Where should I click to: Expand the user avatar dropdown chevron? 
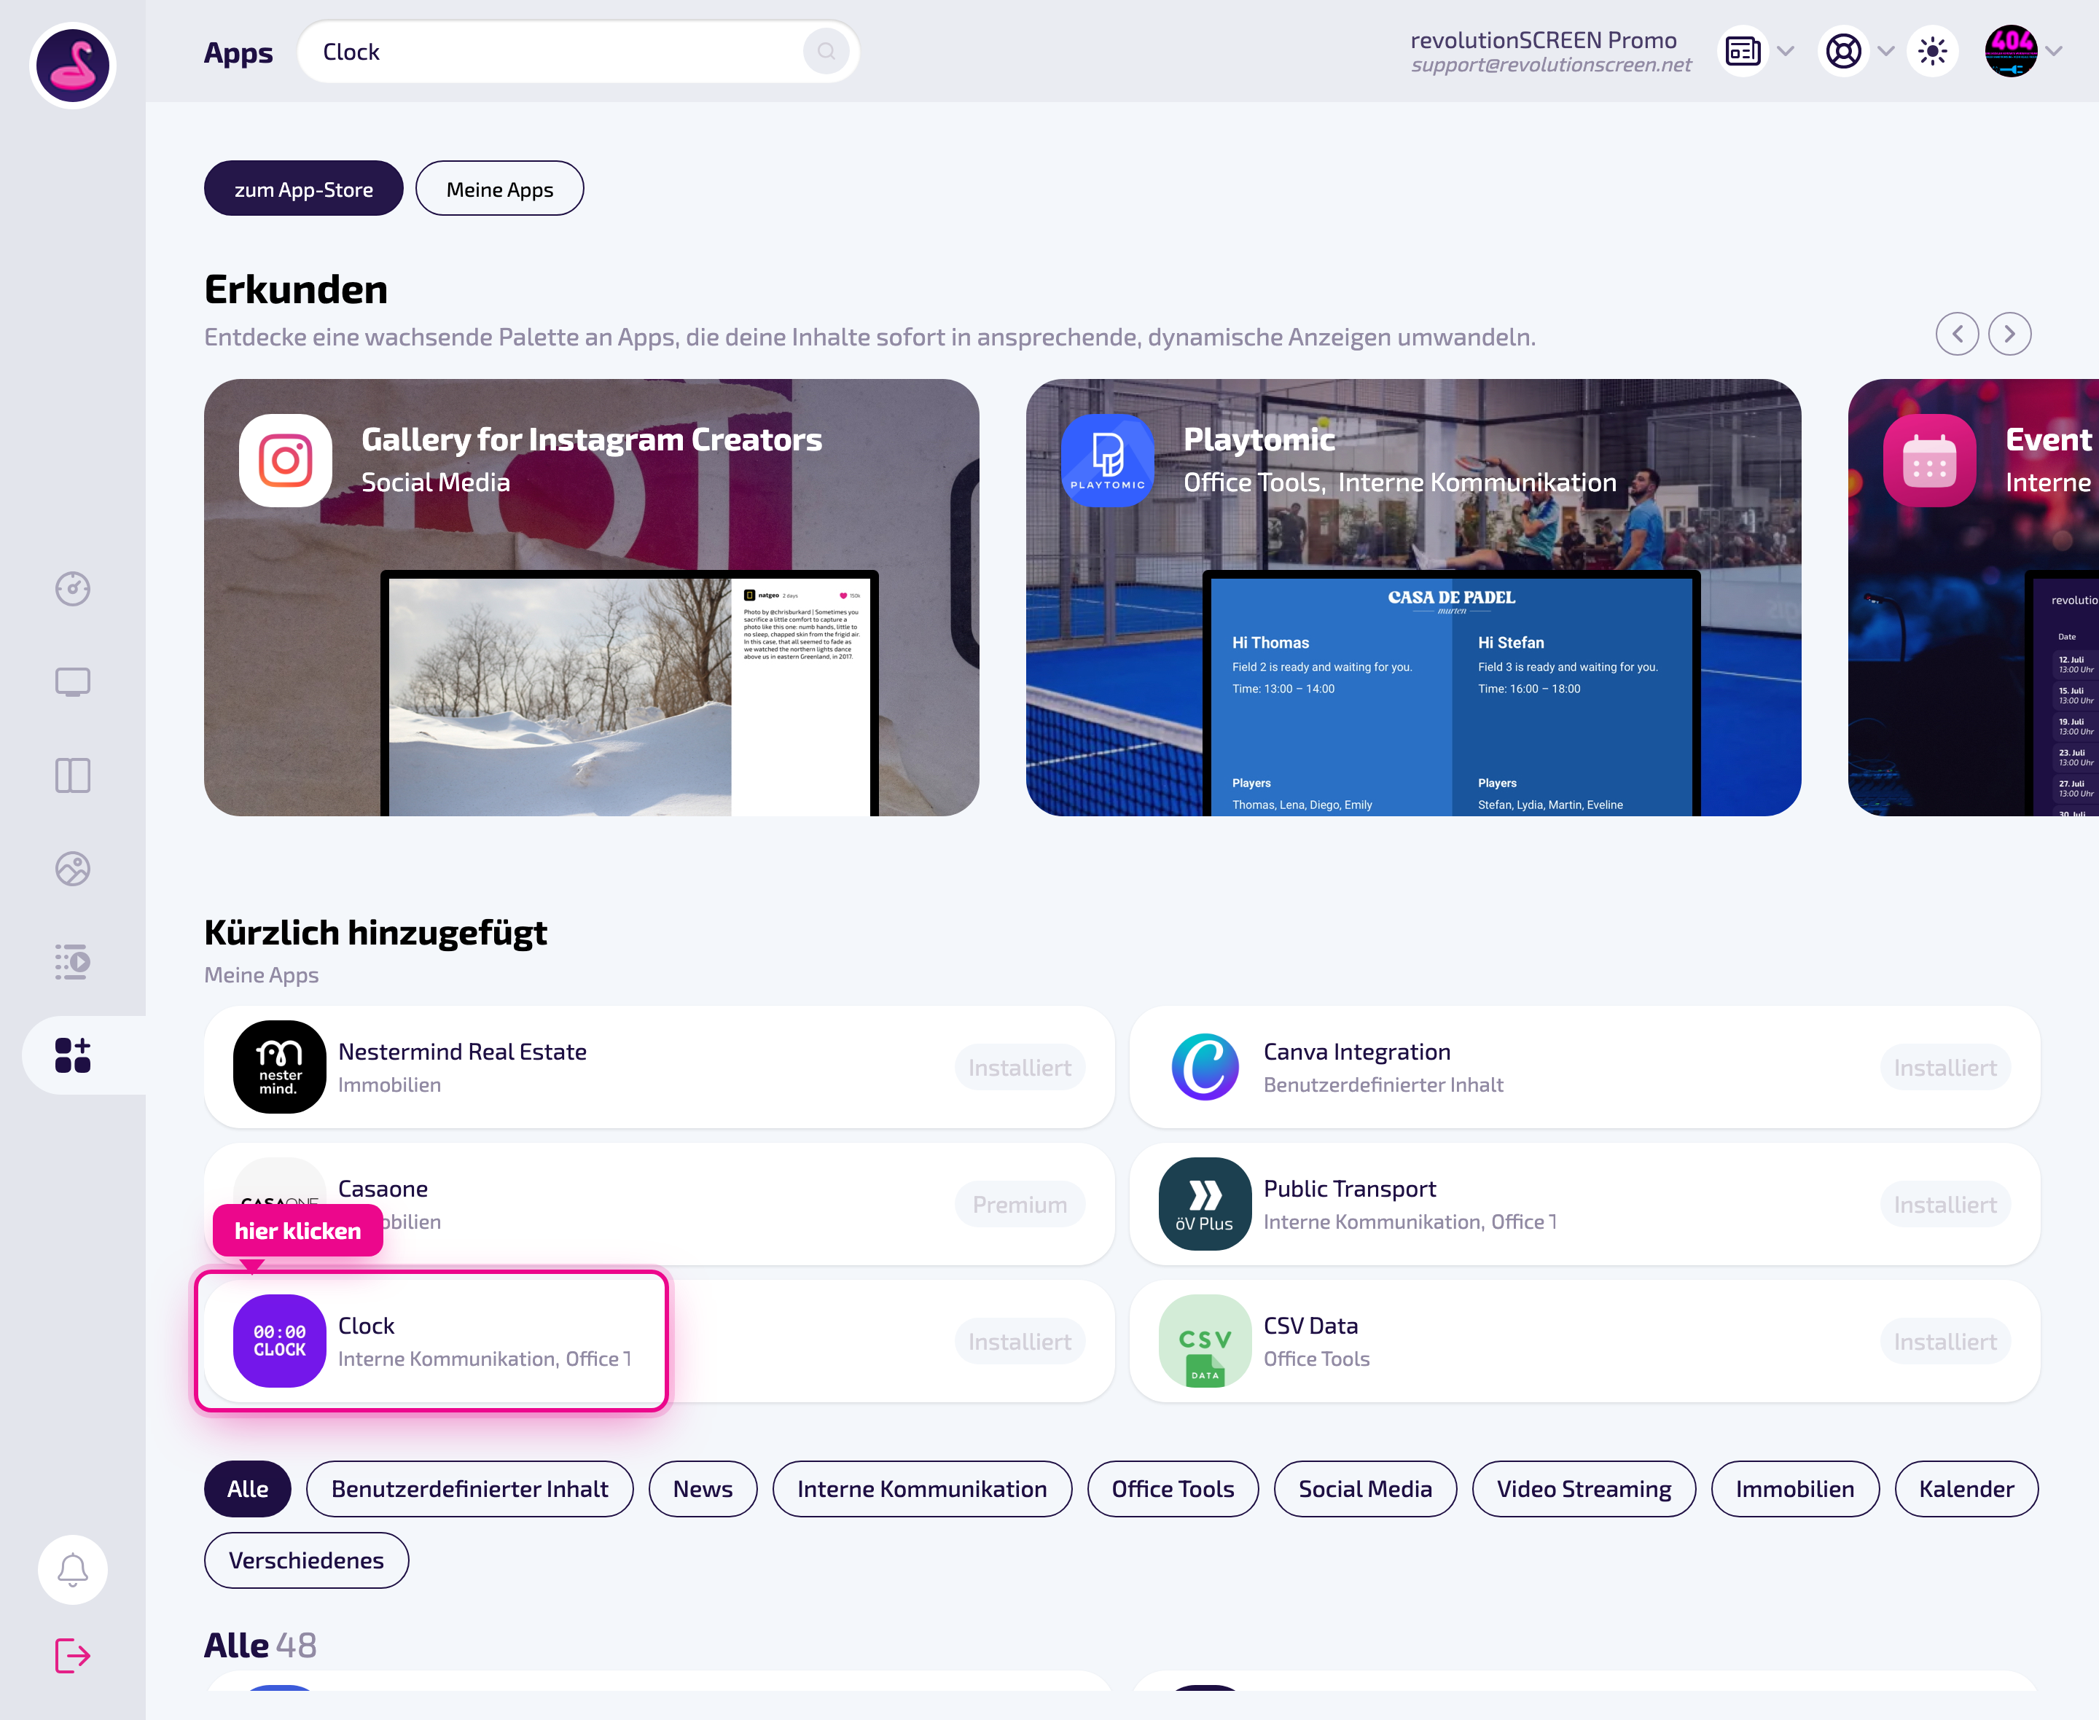(2055, 52)
